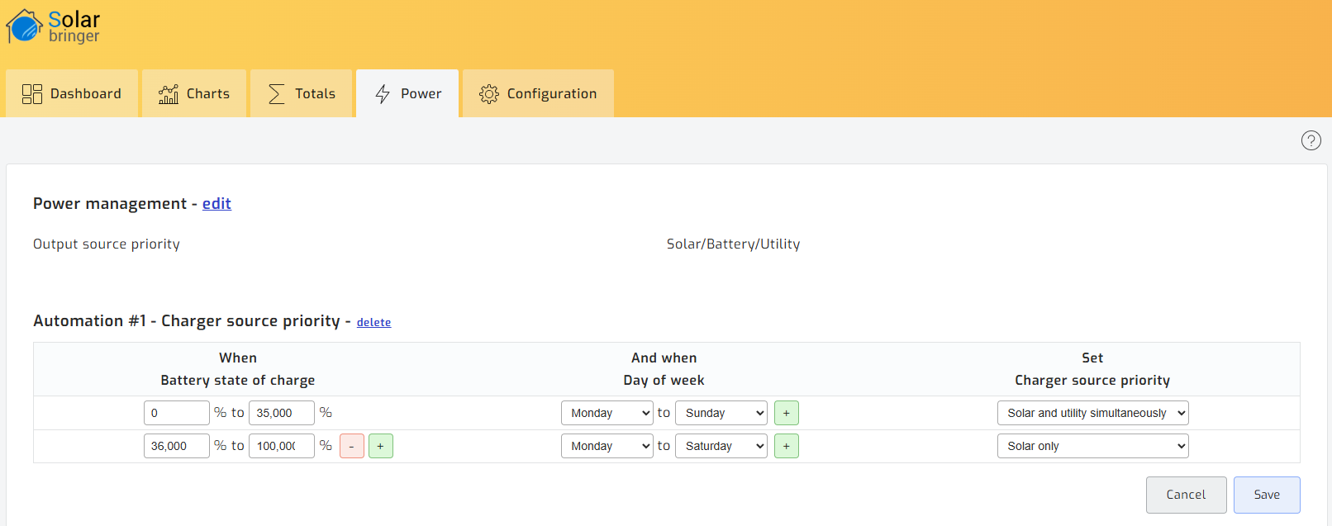The width and height of the screenshot is (1332, 526).
Task: Select the Power tab
Action: pos(407,93)
